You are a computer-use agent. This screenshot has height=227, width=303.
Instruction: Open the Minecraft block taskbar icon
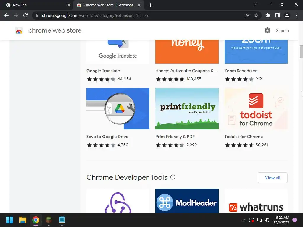pyautogui.click(x=49, y=220)
